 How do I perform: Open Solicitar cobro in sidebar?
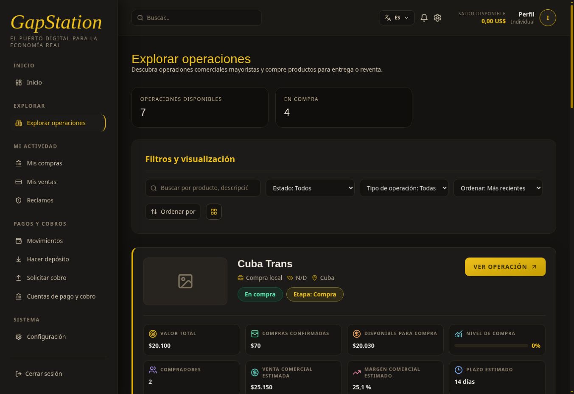click(59, 278)
